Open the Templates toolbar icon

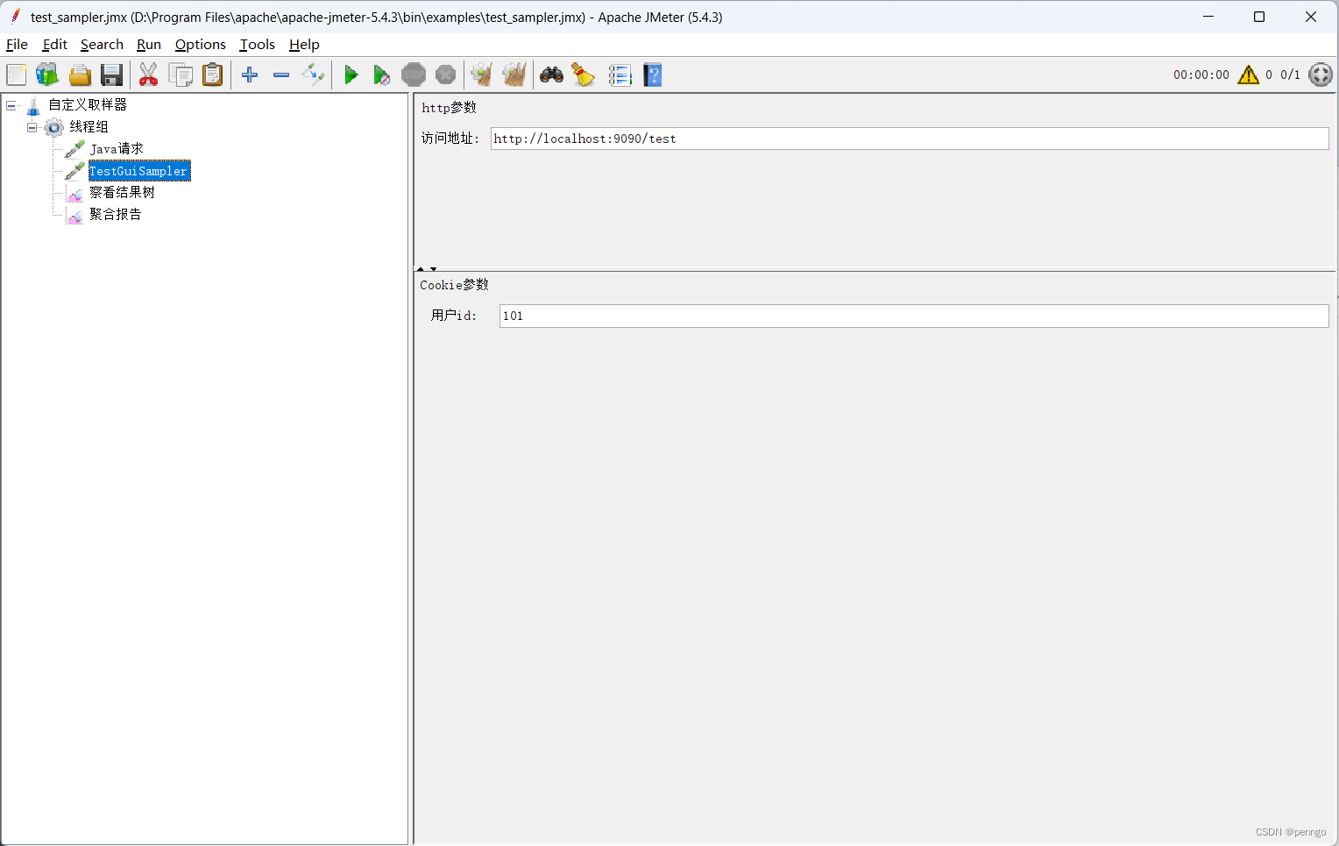[x=47, y=75]
